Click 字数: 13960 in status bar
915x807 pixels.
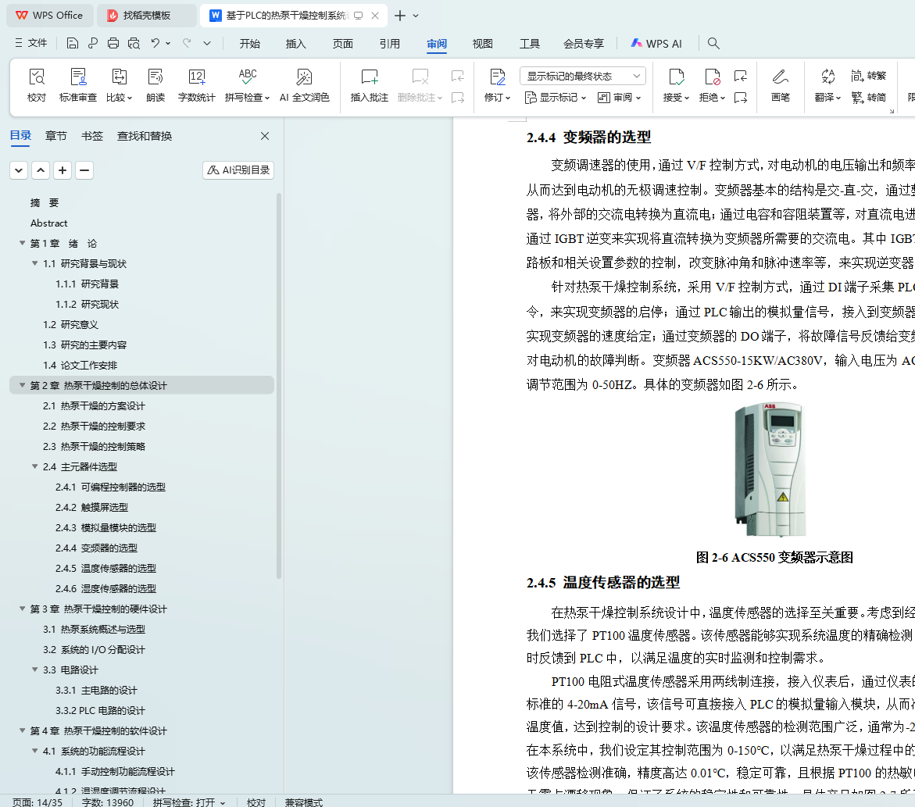click(107, 802)
